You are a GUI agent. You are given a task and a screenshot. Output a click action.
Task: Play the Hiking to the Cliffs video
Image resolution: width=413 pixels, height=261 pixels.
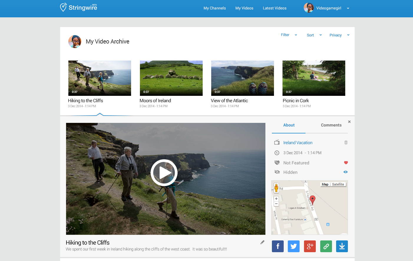point(164,173)
